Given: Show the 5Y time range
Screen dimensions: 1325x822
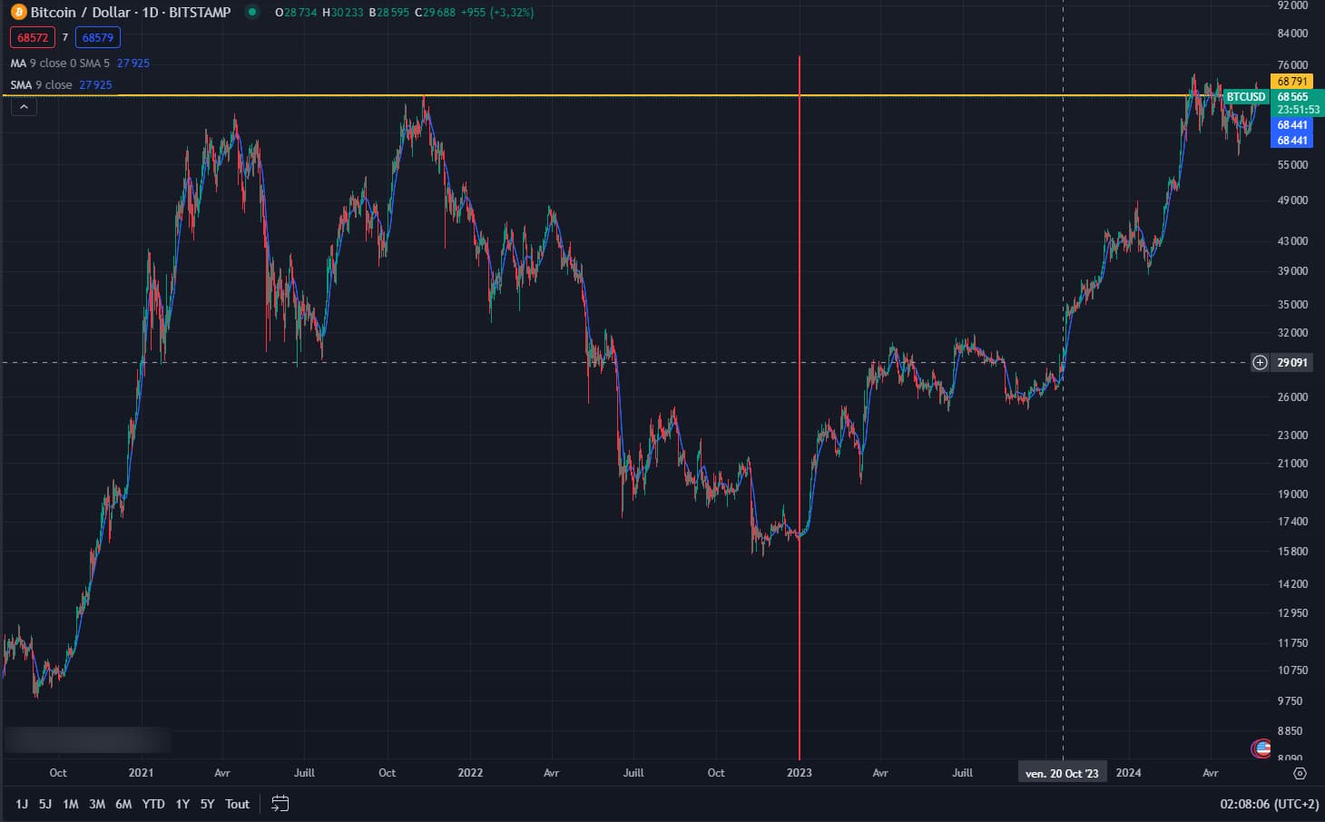Looking at the screenshot, I should point(207,804).
